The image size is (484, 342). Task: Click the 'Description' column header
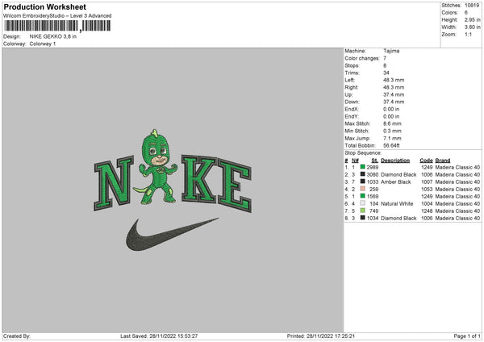pos(395,161)
